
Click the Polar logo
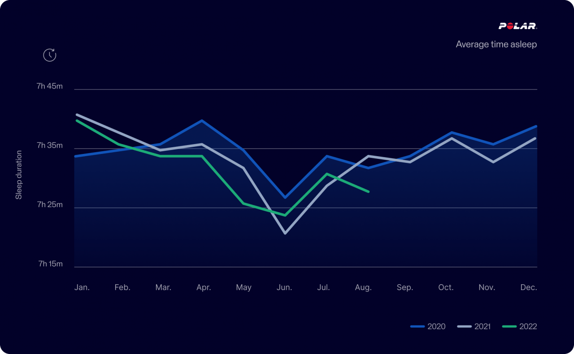tap(517, 26)
